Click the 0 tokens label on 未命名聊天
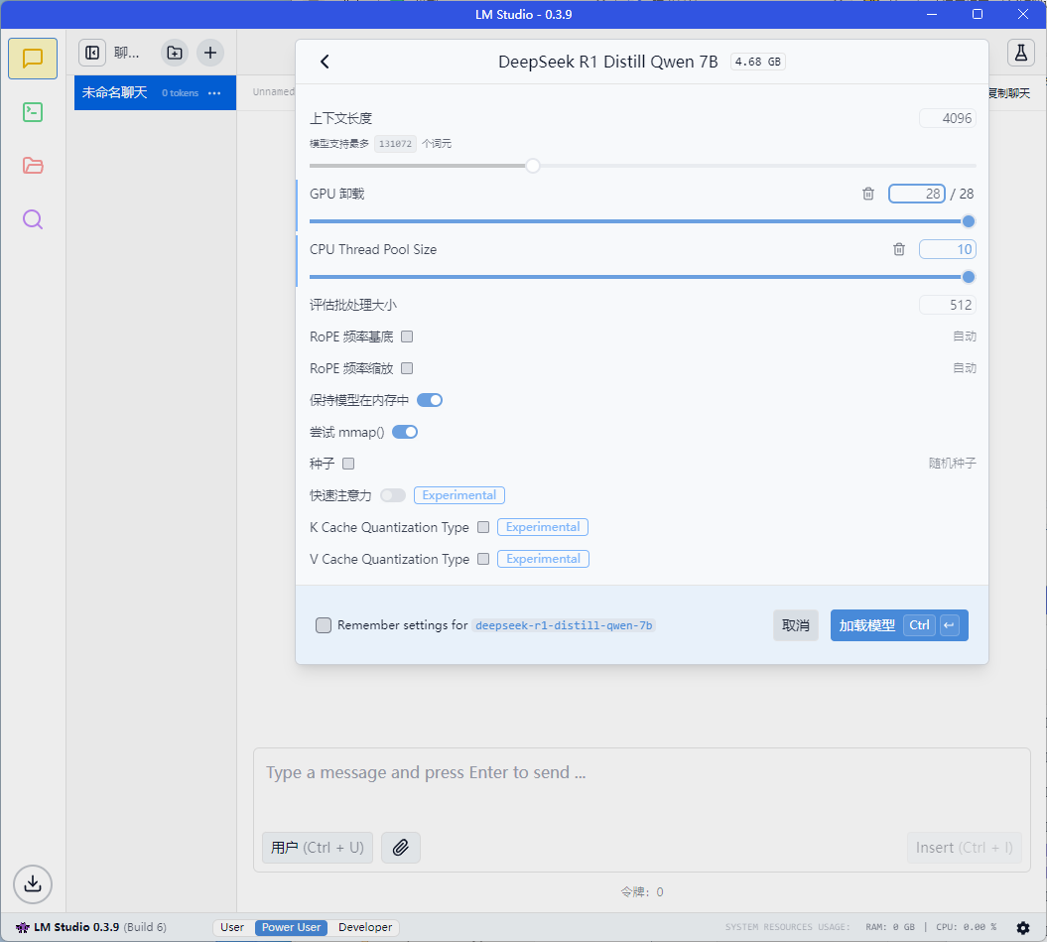Screen dimensions: 1047x942 (x=181, y=93)
